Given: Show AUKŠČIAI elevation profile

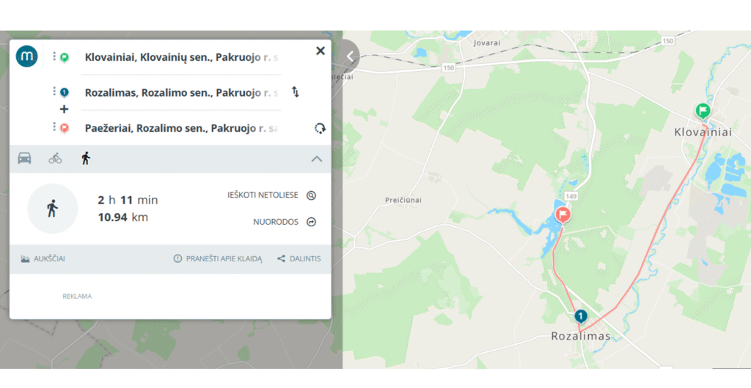Looking at the screenshot, I should 43,258.
